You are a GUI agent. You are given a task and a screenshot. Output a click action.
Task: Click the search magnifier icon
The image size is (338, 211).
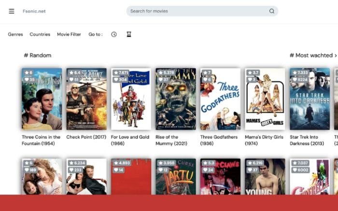(271, 11)
